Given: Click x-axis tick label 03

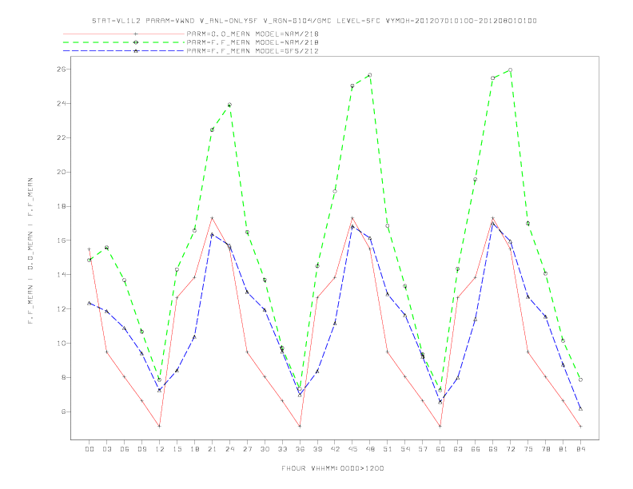Looking at the screenshot, I should (106, 449).
